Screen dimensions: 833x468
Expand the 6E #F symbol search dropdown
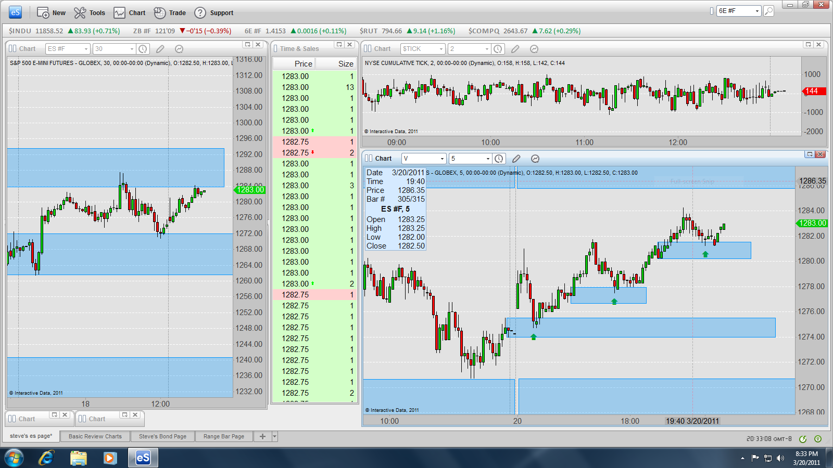tap(757, 11)
